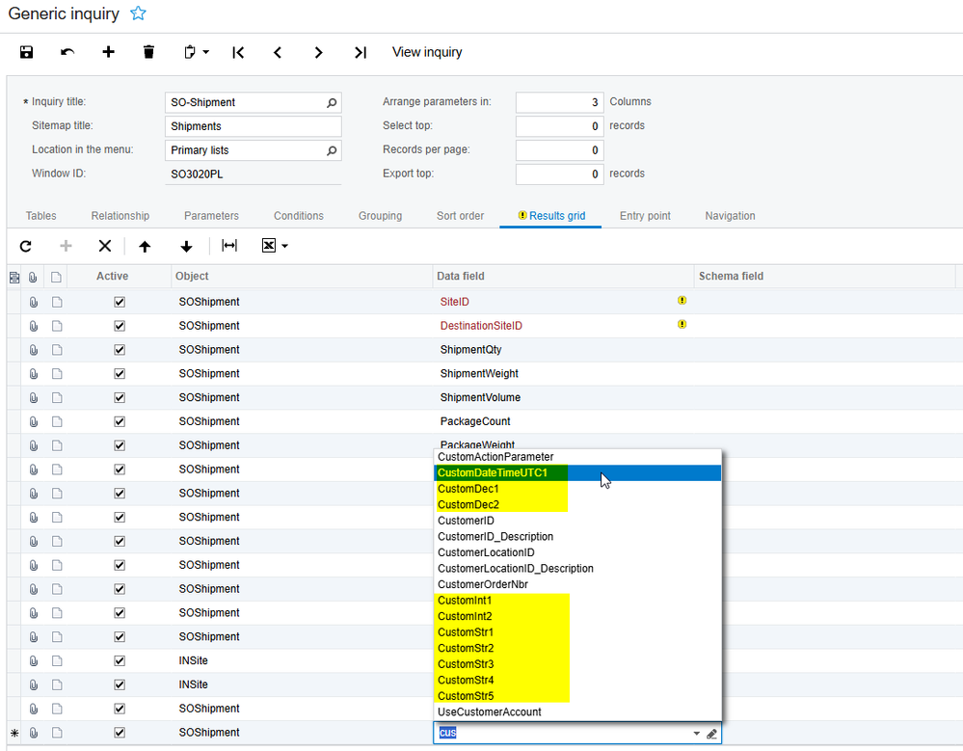Click the Sitemap title input field
This screenshot has height=751, width=963.
click(253, 126)
